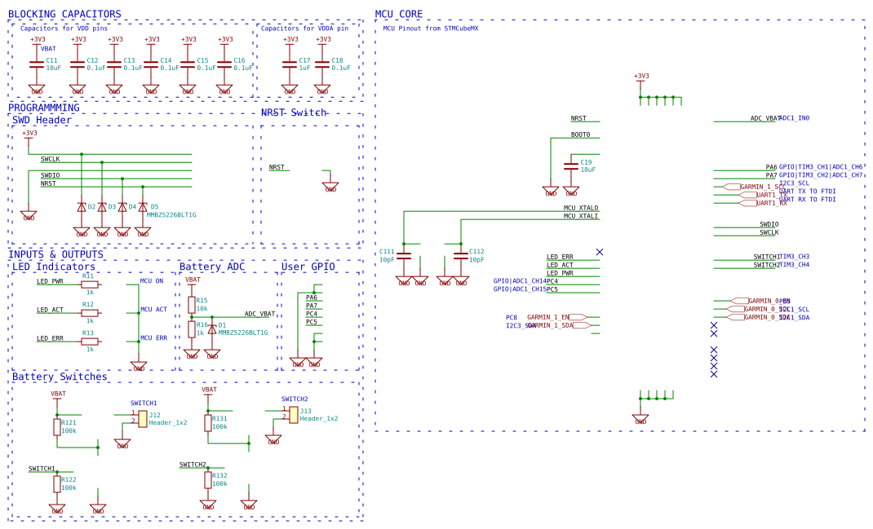
Task: Select resistor R12 on LED_ACT line
Action: click(x=90, y=313)
